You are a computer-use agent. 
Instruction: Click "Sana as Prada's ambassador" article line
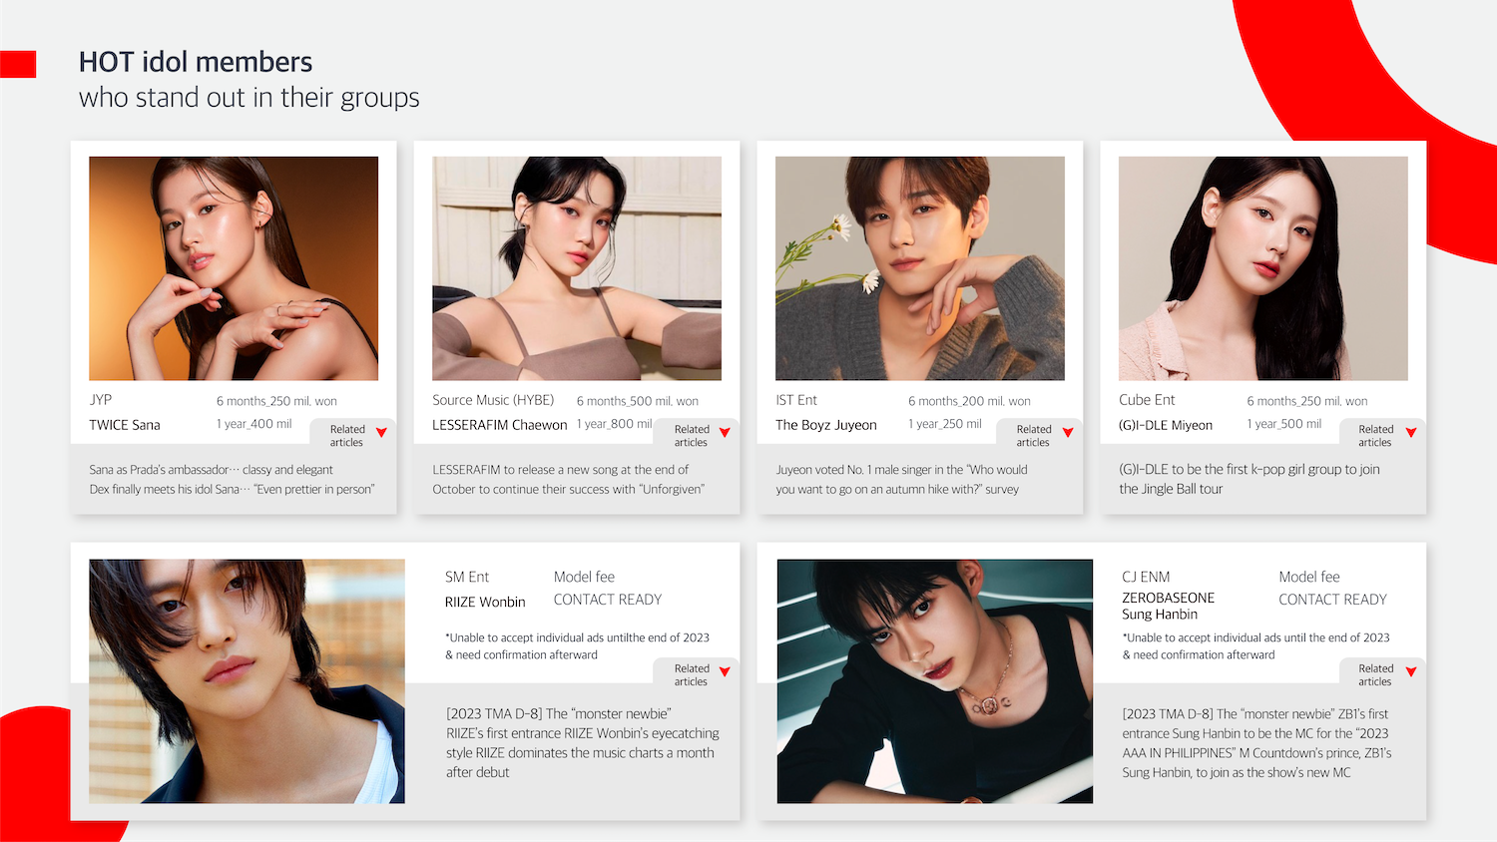pos(212,470)
